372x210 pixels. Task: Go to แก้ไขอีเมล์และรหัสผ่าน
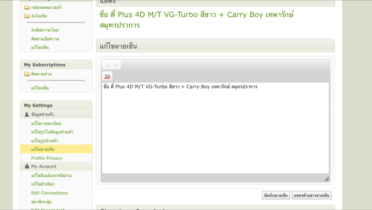coord(51,176)
